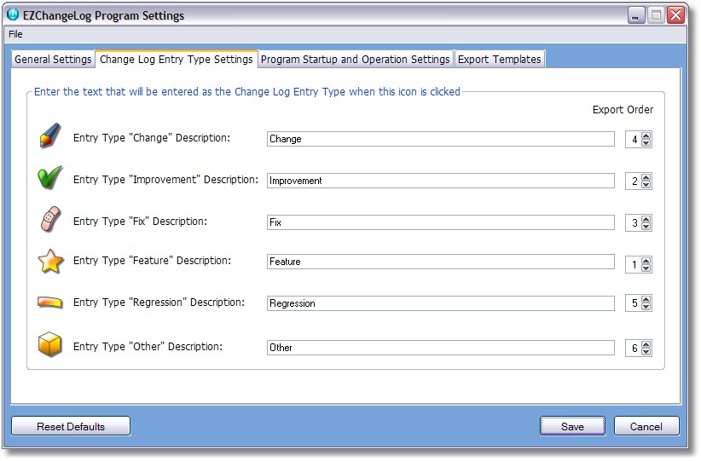Click the 'Entry Type "Feature" Description:' label
The width and height of the screenshot is (701, 461).
point(152,261)
